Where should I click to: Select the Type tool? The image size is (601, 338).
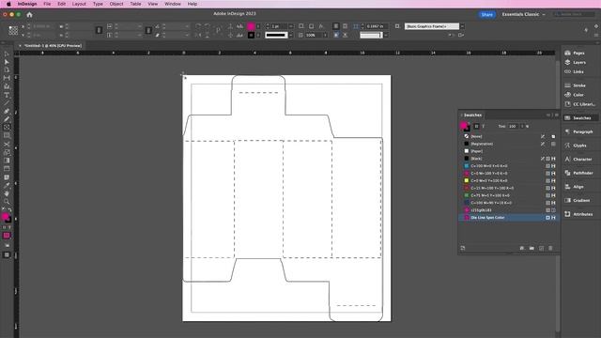click(x=7, y=95)
